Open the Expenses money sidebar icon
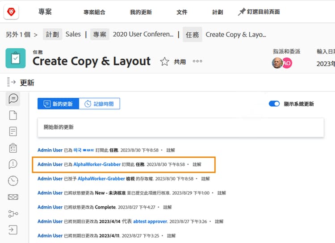 pos(13,197)
